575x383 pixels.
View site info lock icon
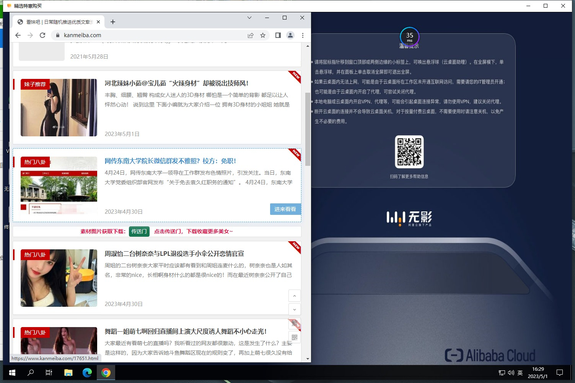pos(58,35)
